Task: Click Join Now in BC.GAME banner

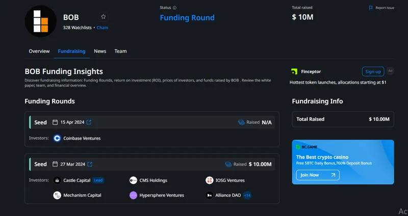Action: [318, 175]
